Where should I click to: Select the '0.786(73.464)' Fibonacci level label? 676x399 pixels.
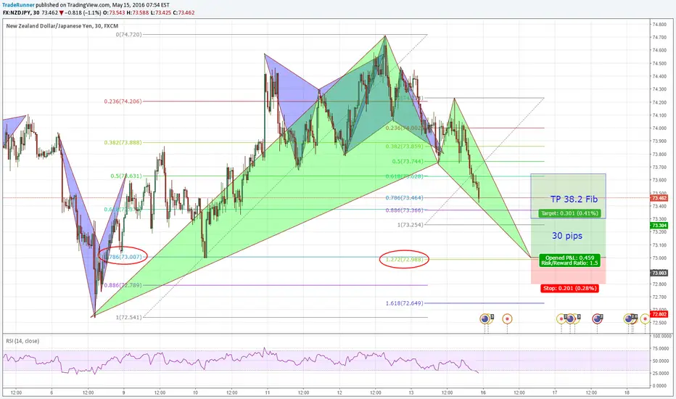pos(405,198)
